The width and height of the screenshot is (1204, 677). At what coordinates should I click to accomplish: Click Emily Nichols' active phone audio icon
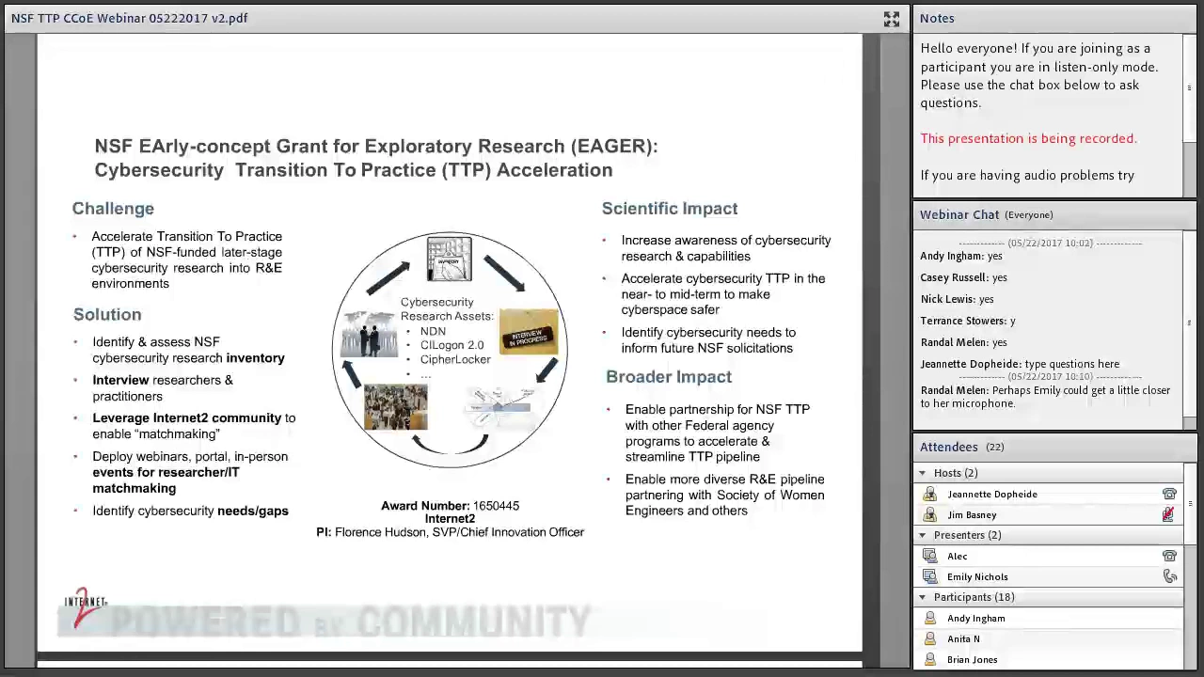1169,577
